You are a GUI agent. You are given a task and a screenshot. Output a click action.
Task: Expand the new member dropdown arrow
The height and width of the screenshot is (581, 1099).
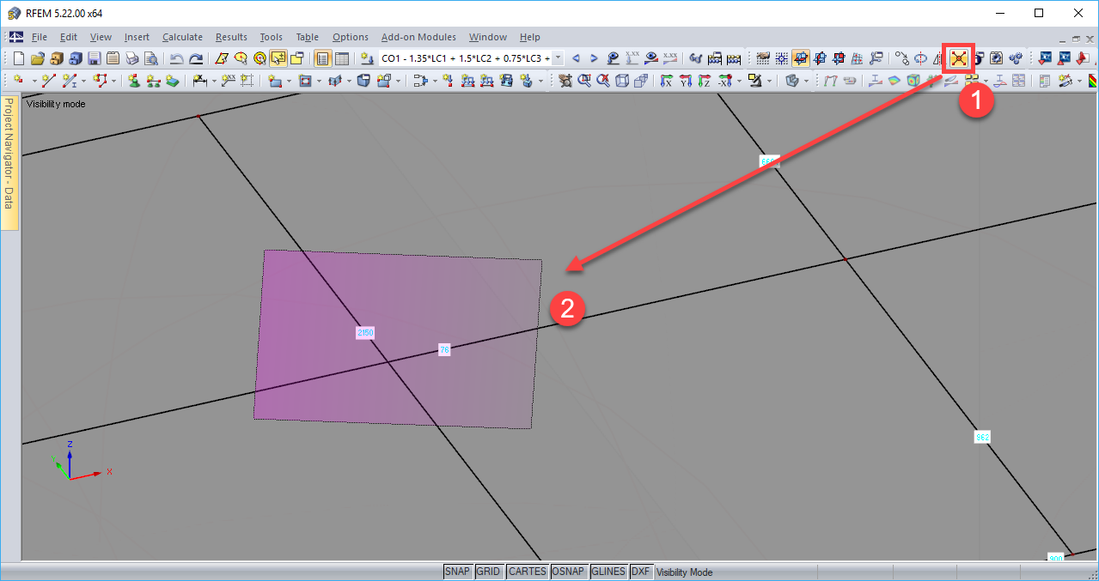pyautogui.click(x=83, y=81)
